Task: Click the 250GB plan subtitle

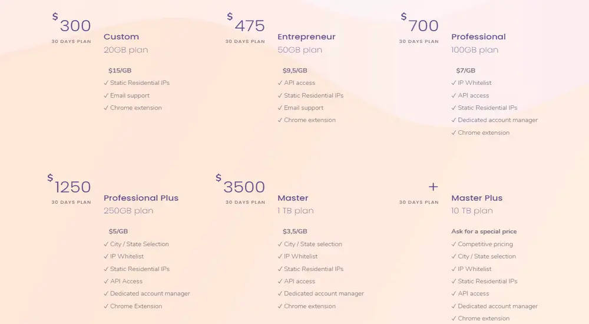Action: (x=128, y=211)
